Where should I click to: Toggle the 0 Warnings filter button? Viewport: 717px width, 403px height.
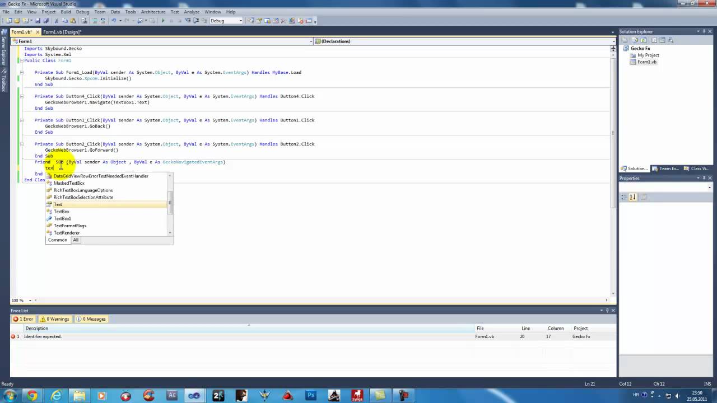55,319
